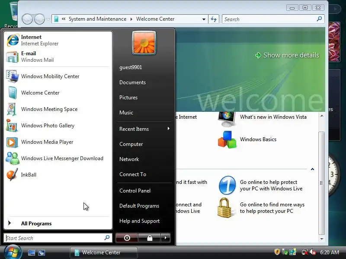This screenshot has height=259, width=346.
Task: Click Switch between windows quick launch icon
Action: pos(42,253)
